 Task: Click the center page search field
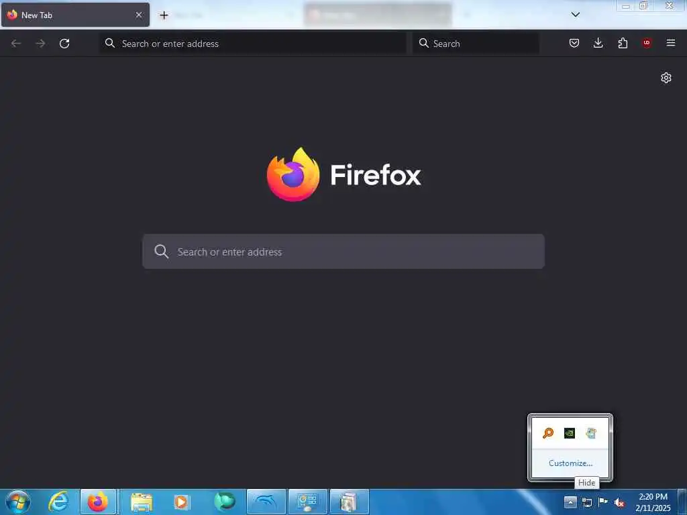coord(343,251)
